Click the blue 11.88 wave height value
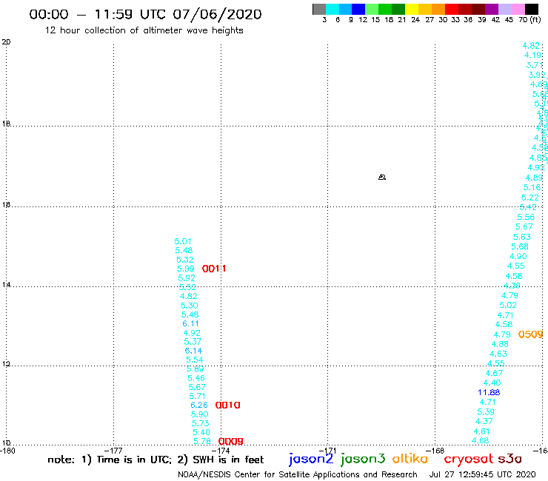Screen dimensions: 548x481 click(489, 393)
